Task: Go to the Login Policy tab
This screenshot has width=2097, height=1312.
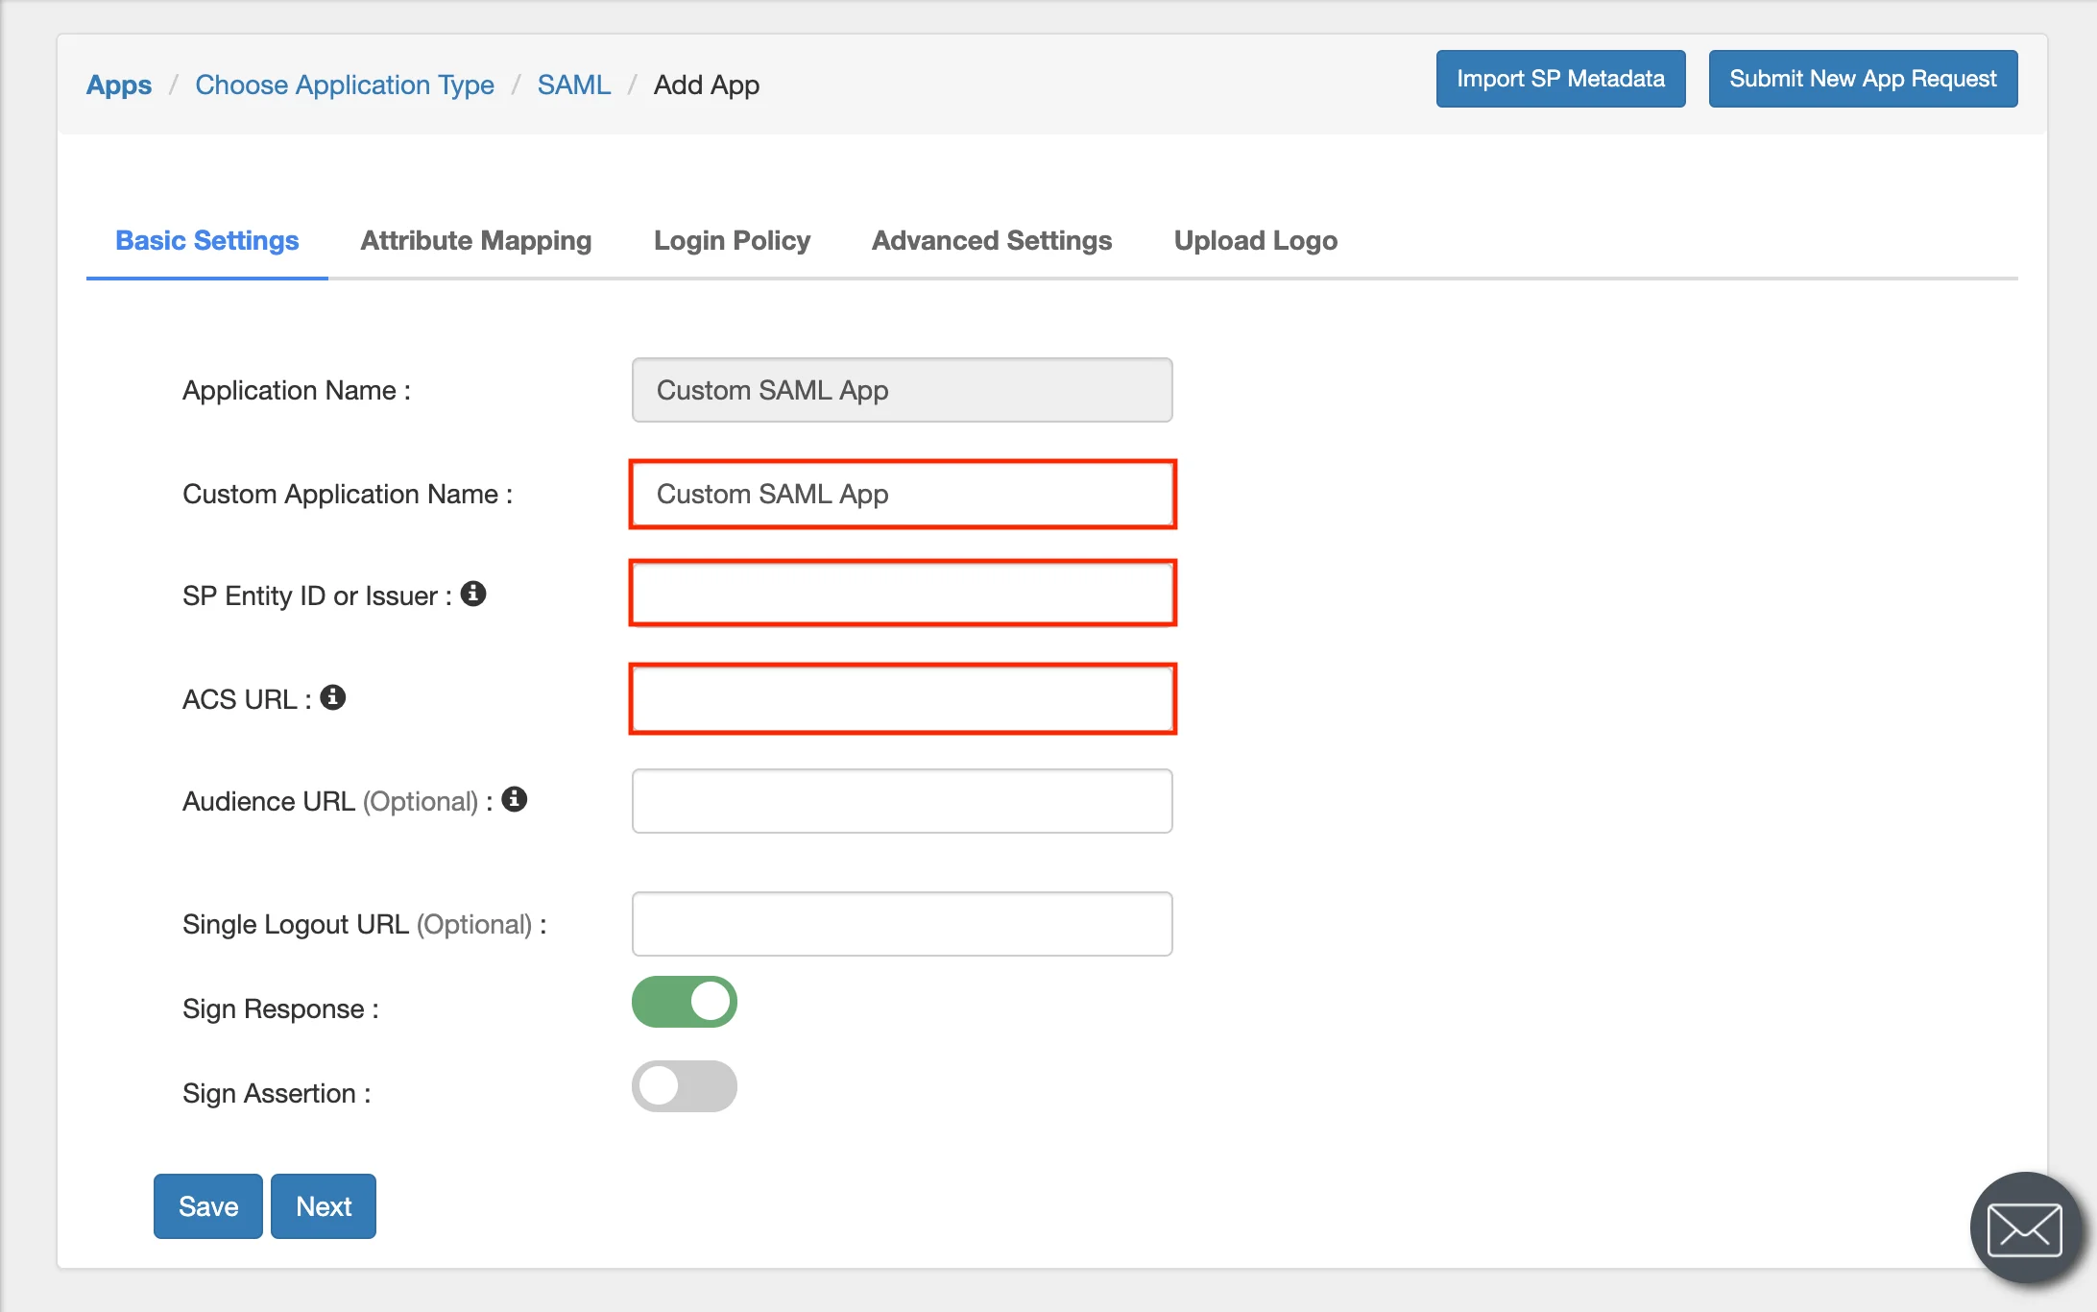Action: tap(732, 240)
